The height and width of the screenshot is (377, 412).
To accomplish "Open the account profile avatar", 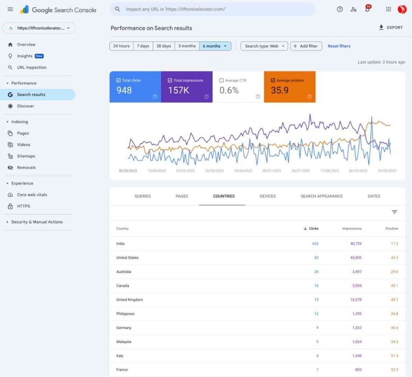I will coord(402,9).
